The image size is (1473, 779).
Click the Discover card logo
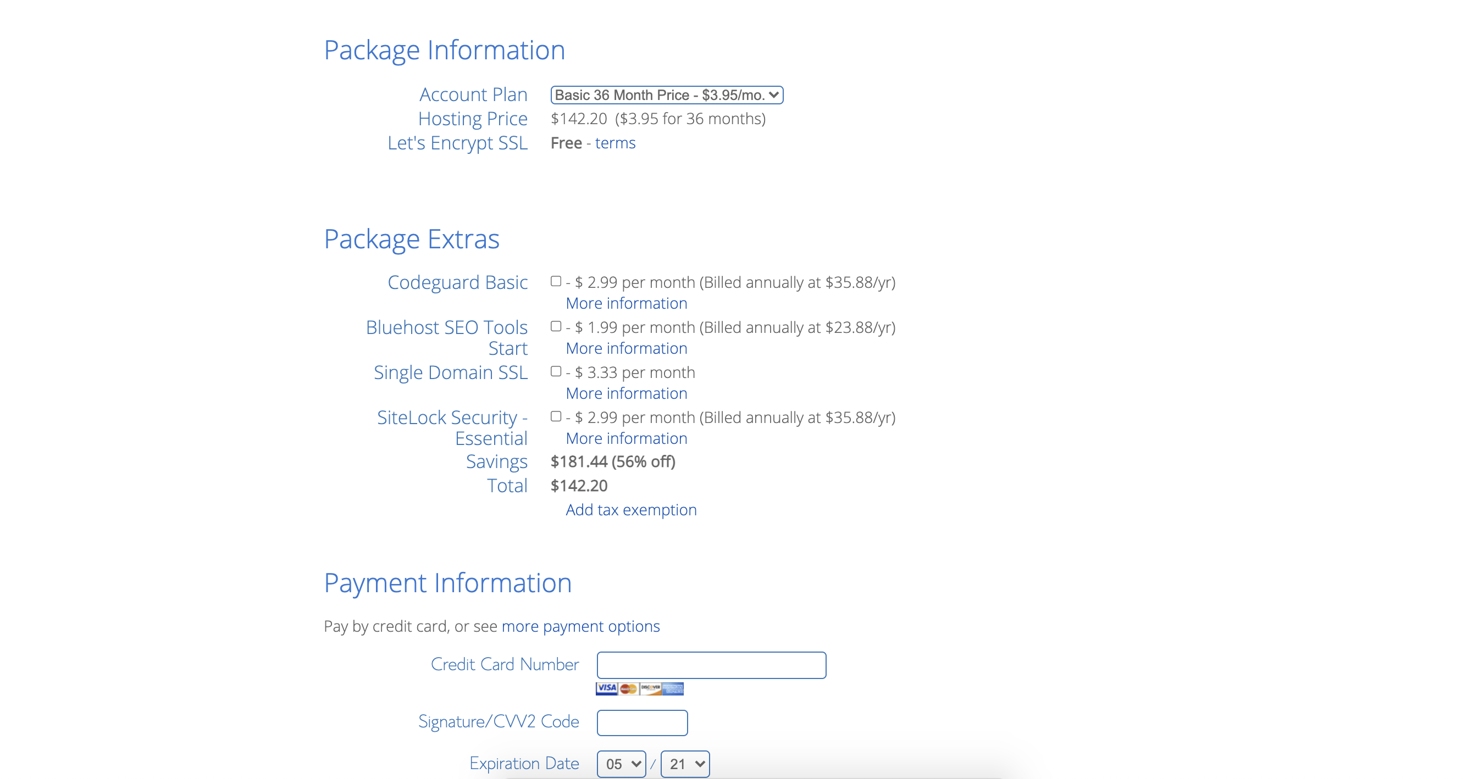pyautogui.click(x=651, y=688)
